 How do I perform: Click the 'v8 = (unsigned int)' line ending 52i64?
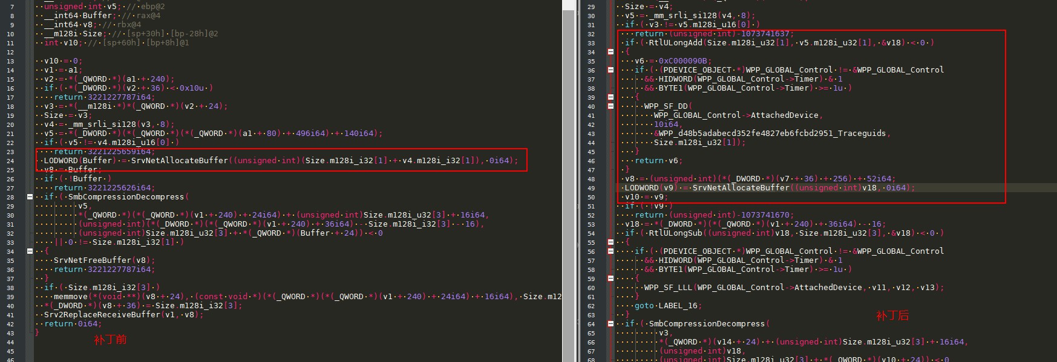[760, 178]
